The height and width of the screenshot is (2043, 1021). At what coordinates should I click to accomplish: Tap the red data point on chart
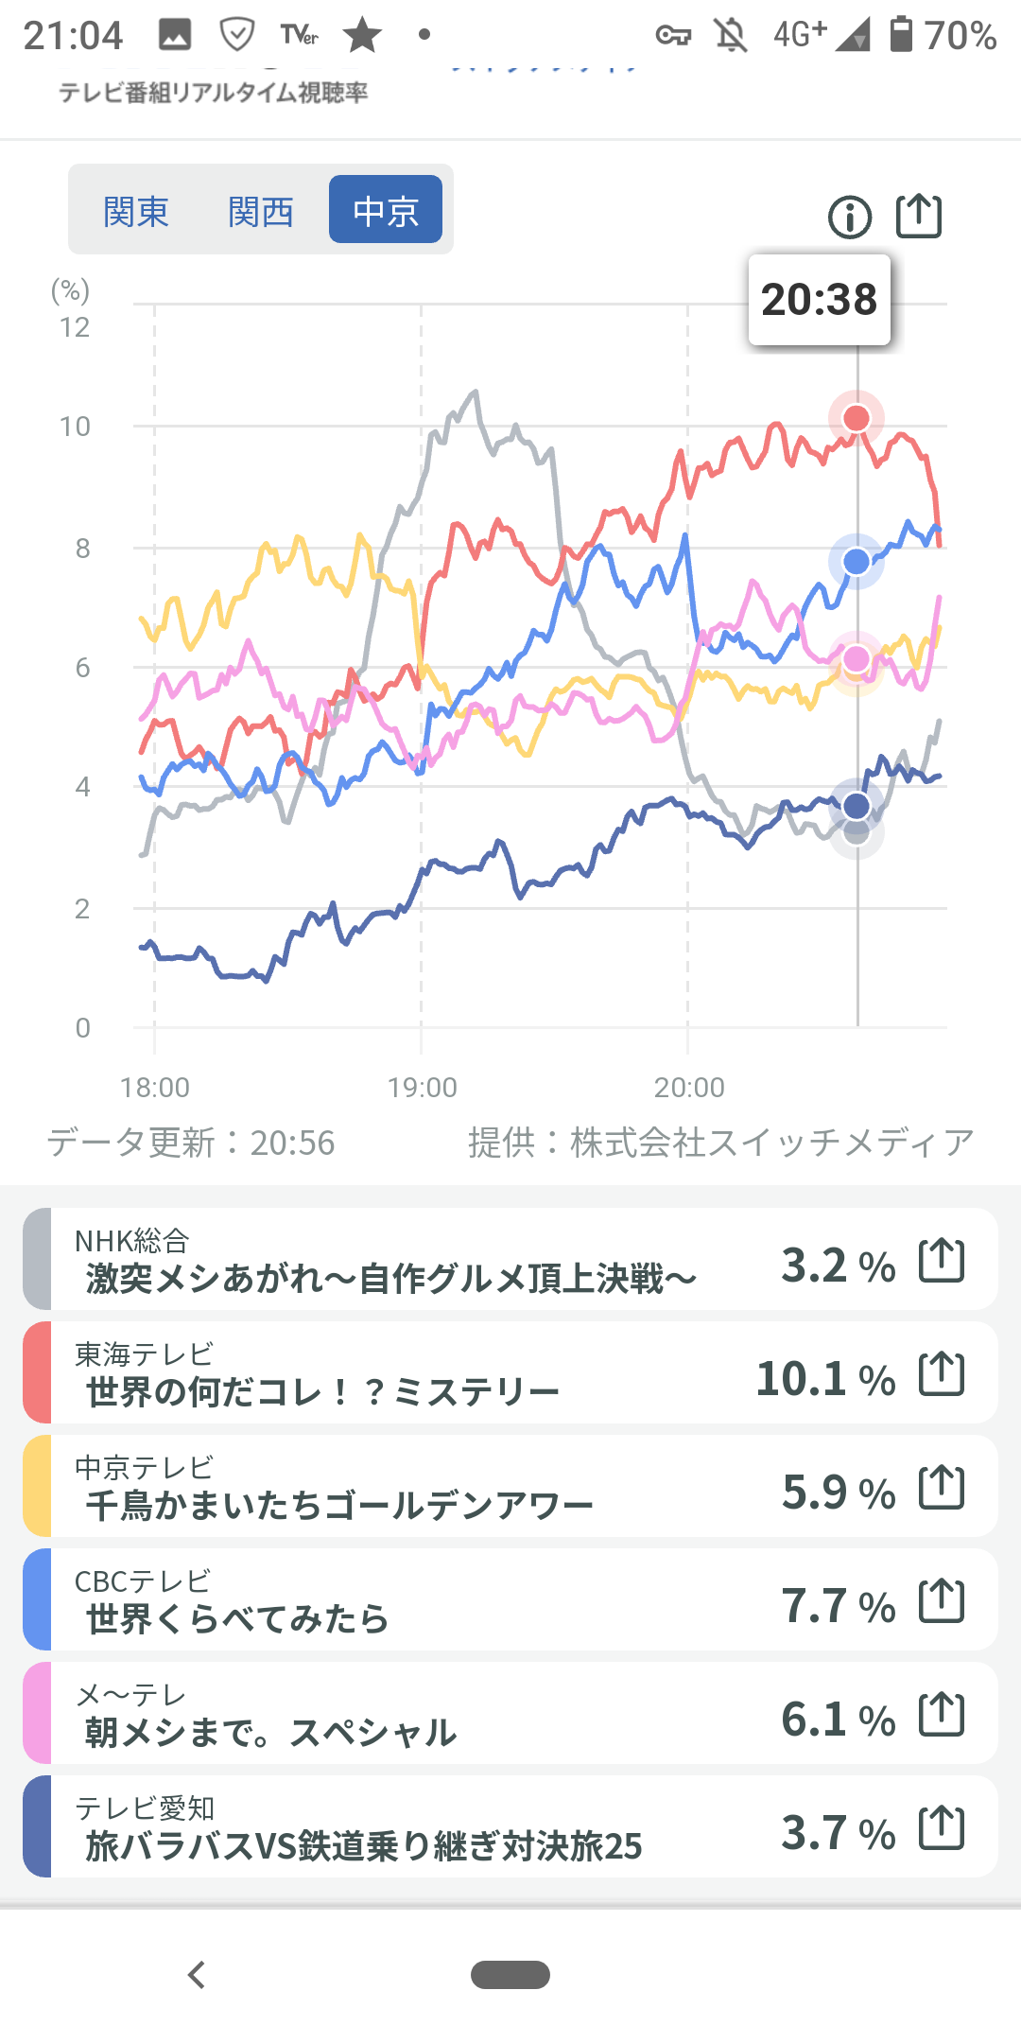tap(857, 418)
